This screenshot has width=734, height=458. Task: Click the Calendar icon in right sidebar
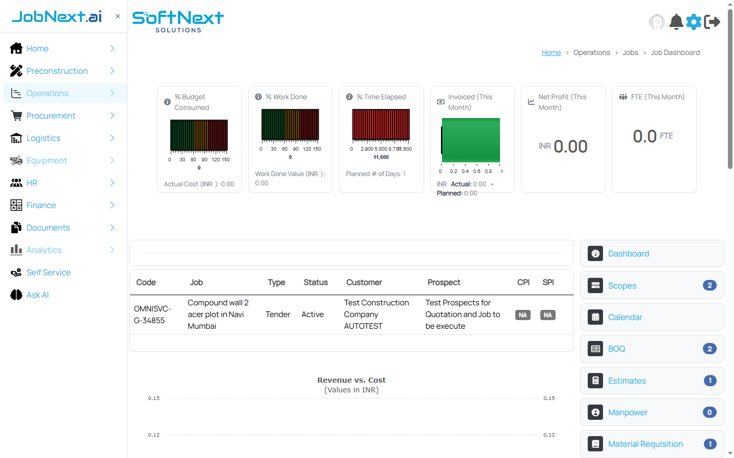pos(595,317)
